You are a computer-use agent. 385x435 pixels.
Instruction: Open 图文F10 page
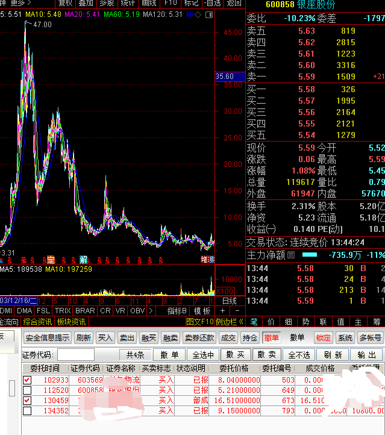(x=199, y=322)
